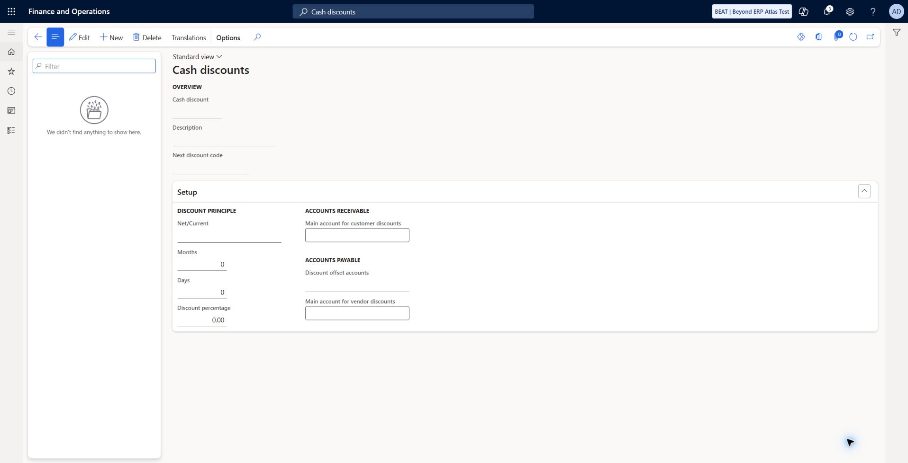Screen dimensions: 908x463
Task: Show the filter pane funnel icon
Action: [897, 32]
